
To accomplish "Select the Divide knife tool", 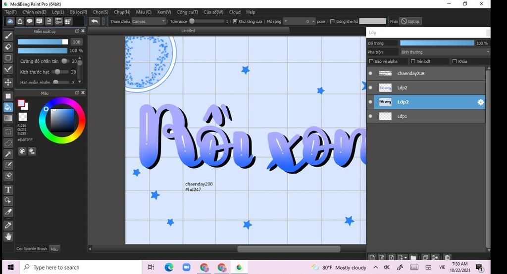I will coord(8,212).
